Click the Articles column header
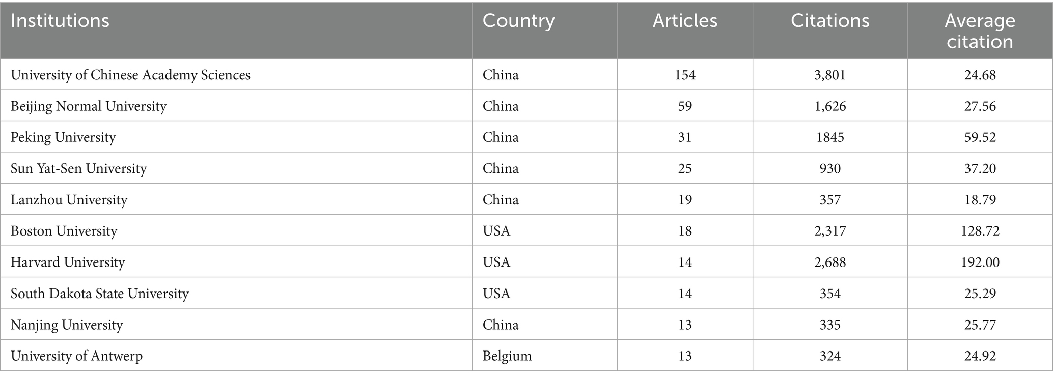 point(685,21)
